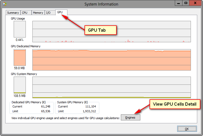Image resolution: width=203 pixels, height=136 pixels.
Task: Maximize the System Information window
Action: point(186,3)
